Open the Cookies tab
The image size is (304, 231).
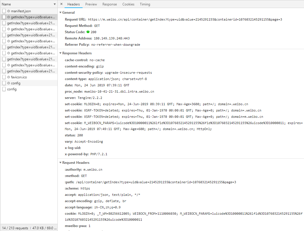(x=128, y=4)
